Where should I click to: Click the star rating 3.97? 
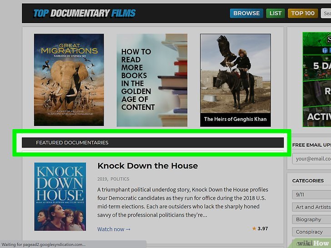coord(260,228)
